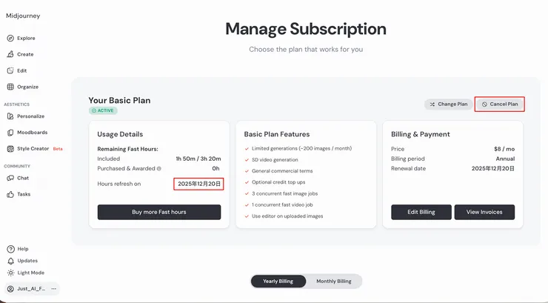548x303 pixels.
Task: Open the Chat bubble icon
Action: 10,178
